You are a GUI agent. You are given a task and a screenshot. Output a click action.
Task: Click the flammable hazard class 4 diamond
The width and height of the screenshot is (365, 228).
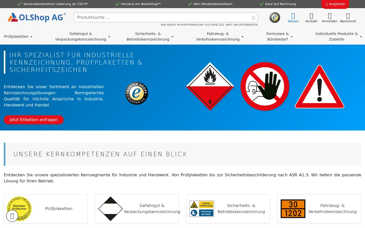click(x=210, y=86)
